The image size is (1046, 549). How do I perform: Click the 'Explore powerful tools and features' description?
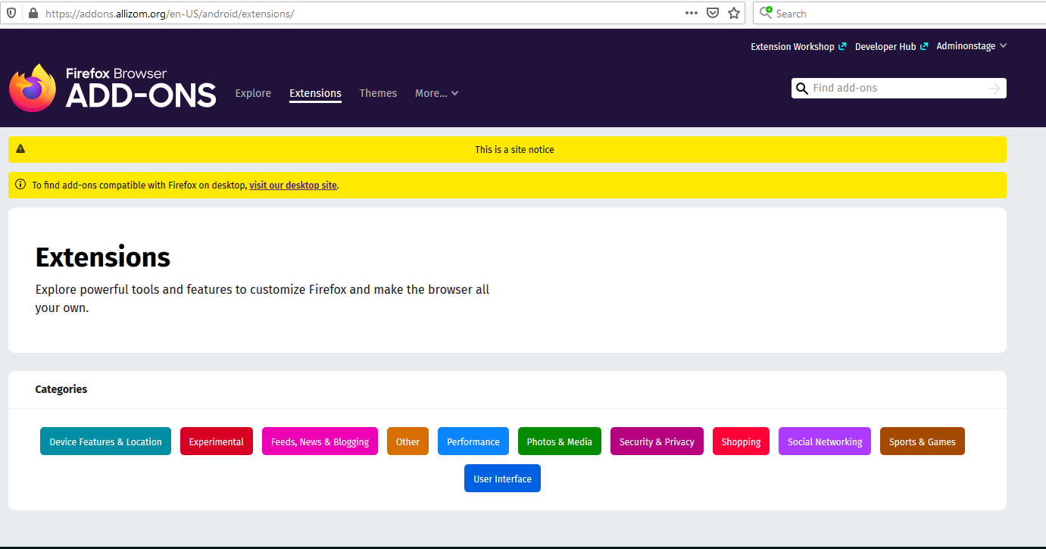[x=263, y=298]
